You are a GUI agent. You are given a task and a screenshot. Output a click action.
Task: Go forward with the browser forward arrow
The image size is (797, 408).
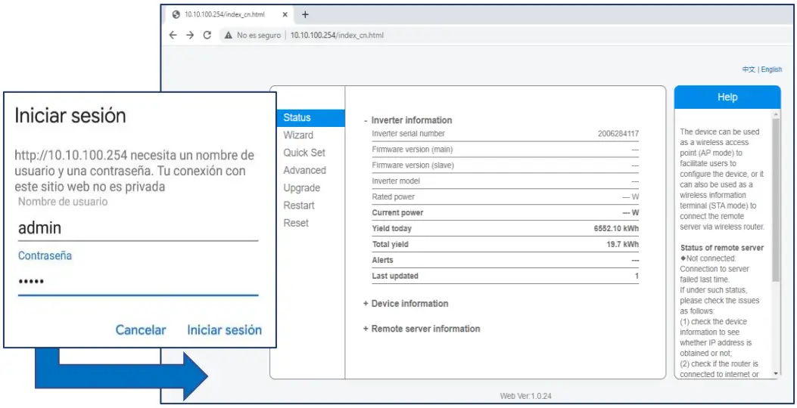point(190,35)
